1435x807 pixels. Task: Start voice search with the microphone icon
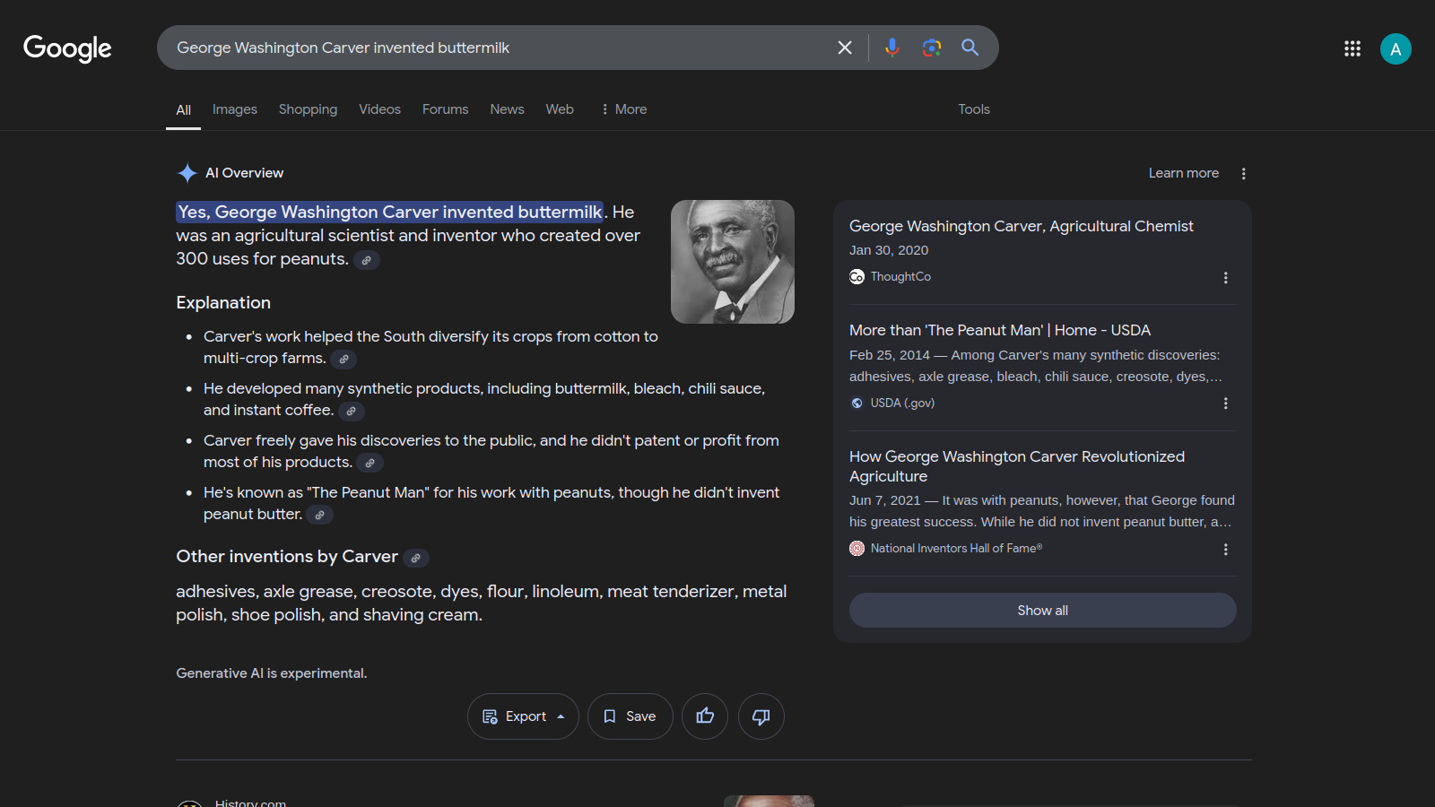tap(891, 48)
